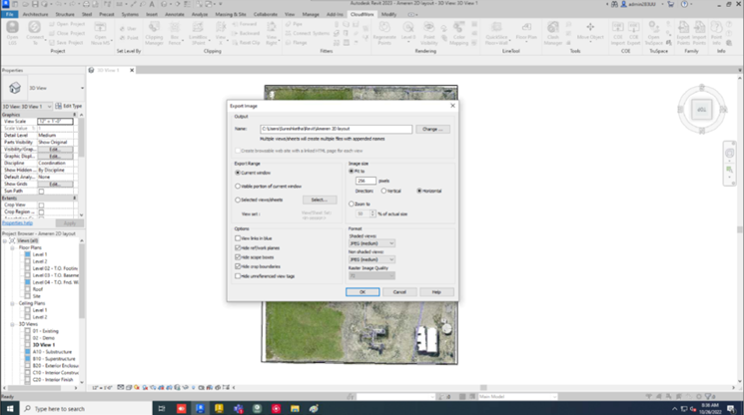Toggle Hide scope boxes checkbox
744x415 pixels.
pos(238,257)
